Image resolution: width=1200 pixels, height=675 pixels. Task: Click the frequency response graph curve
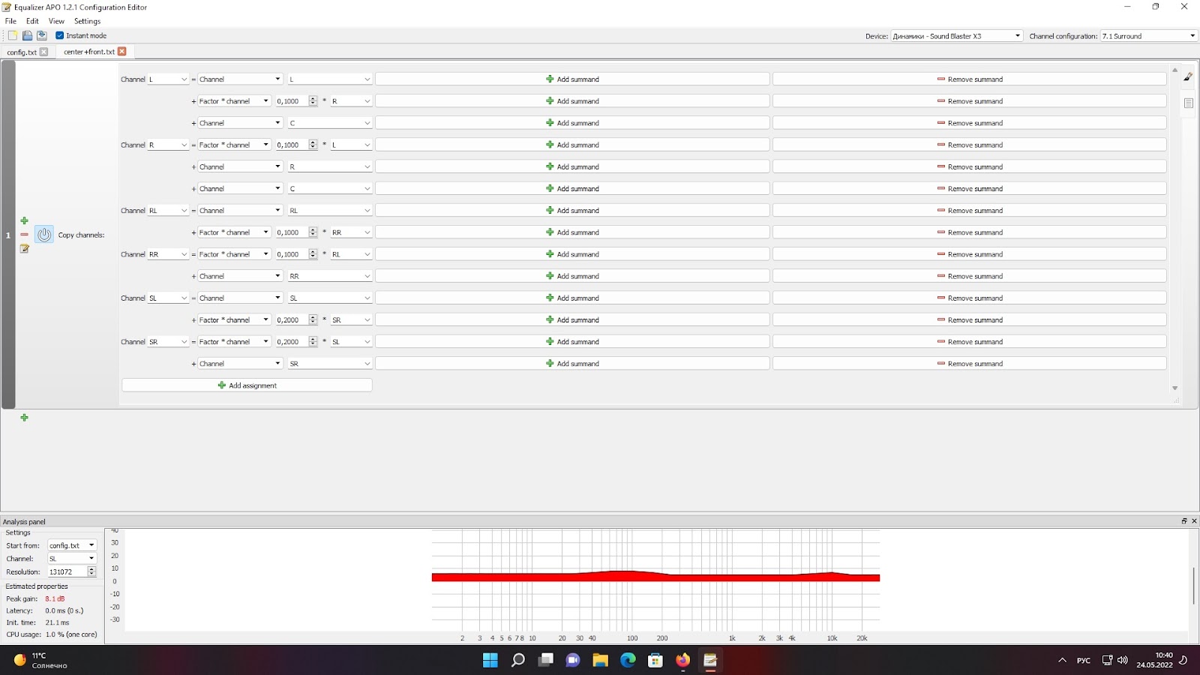[655, 577]
